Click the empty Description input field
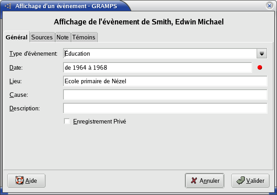Viewport: 277px width, 195px height. coord(165,109)
